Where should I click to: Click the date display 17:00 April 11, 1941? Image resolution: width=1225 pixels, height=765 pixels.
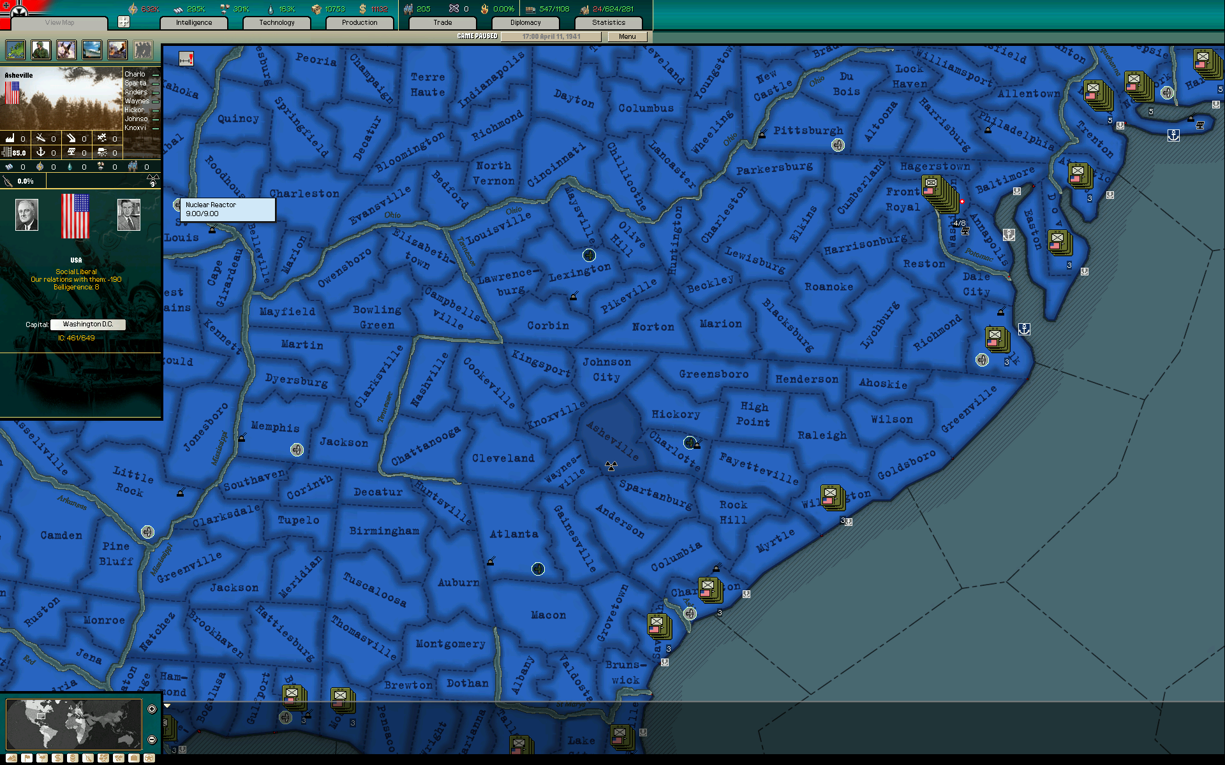click(x=551, y=36)
